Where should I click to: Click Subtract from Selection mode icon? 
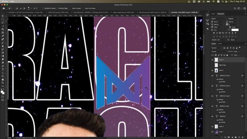(x=24, y=8)
